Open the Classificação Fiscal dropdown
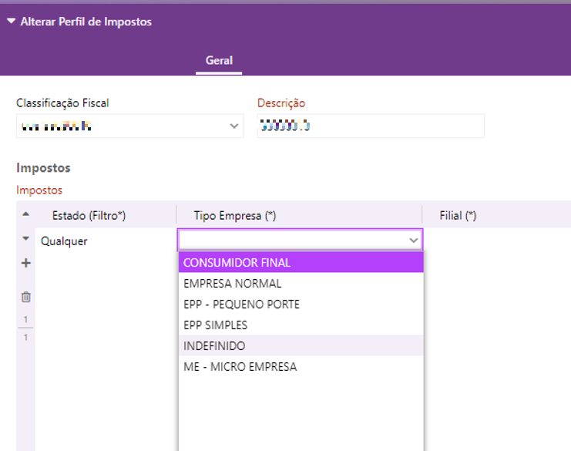 click(x=235, y=126)
